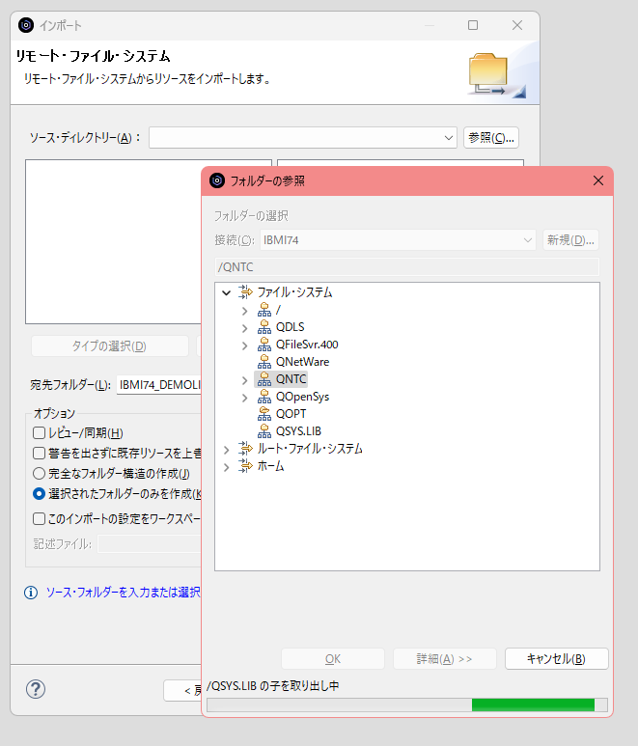Click the help question mark icon
Image resolution: width=638 pixels, height=746 pixels.
tap(36, 689)
